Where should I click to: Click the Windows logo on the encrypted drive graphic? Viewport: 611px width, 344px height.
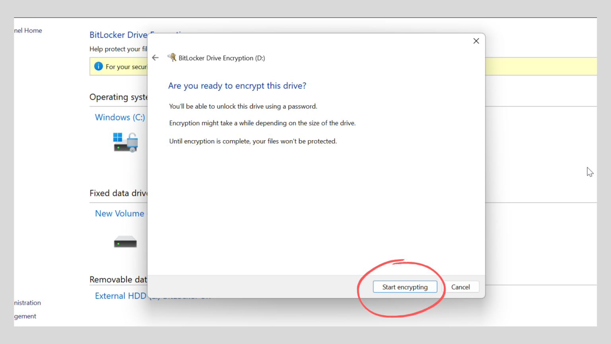coord(118,137)
